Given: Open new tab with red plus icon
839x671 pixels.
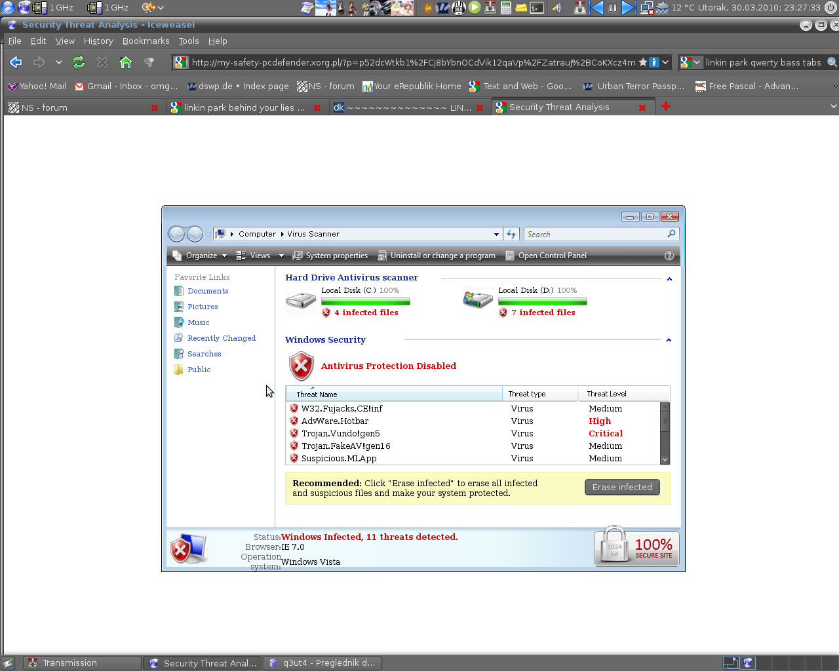Looking at the screenshot, I should click(666, 106).
